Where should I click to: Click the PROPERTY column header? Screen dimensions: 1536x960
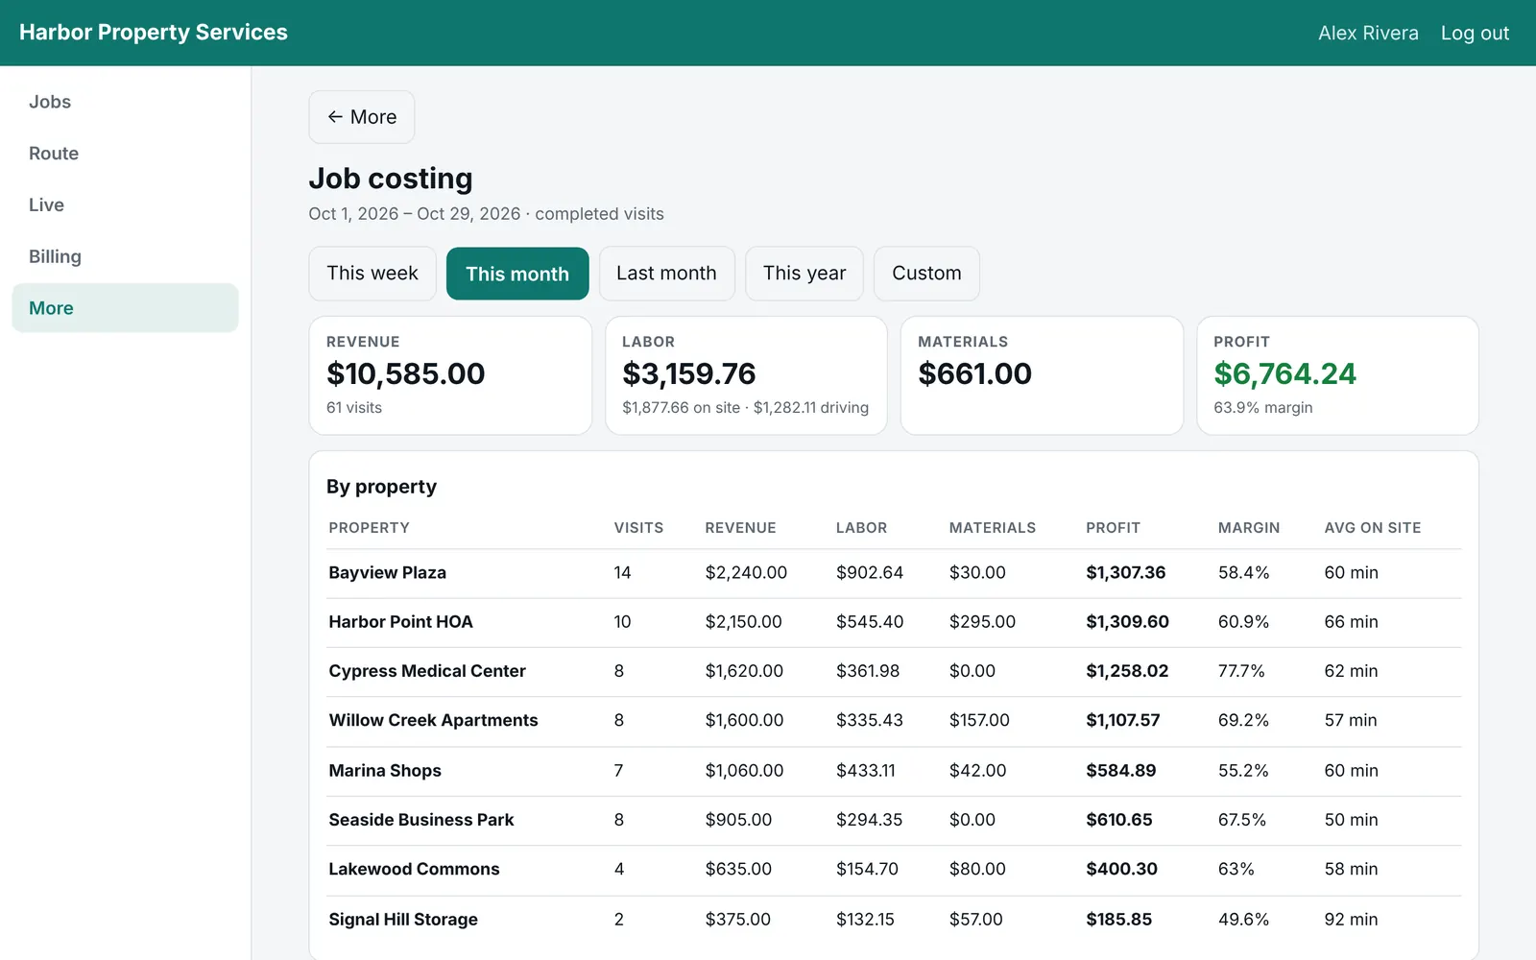370,528
